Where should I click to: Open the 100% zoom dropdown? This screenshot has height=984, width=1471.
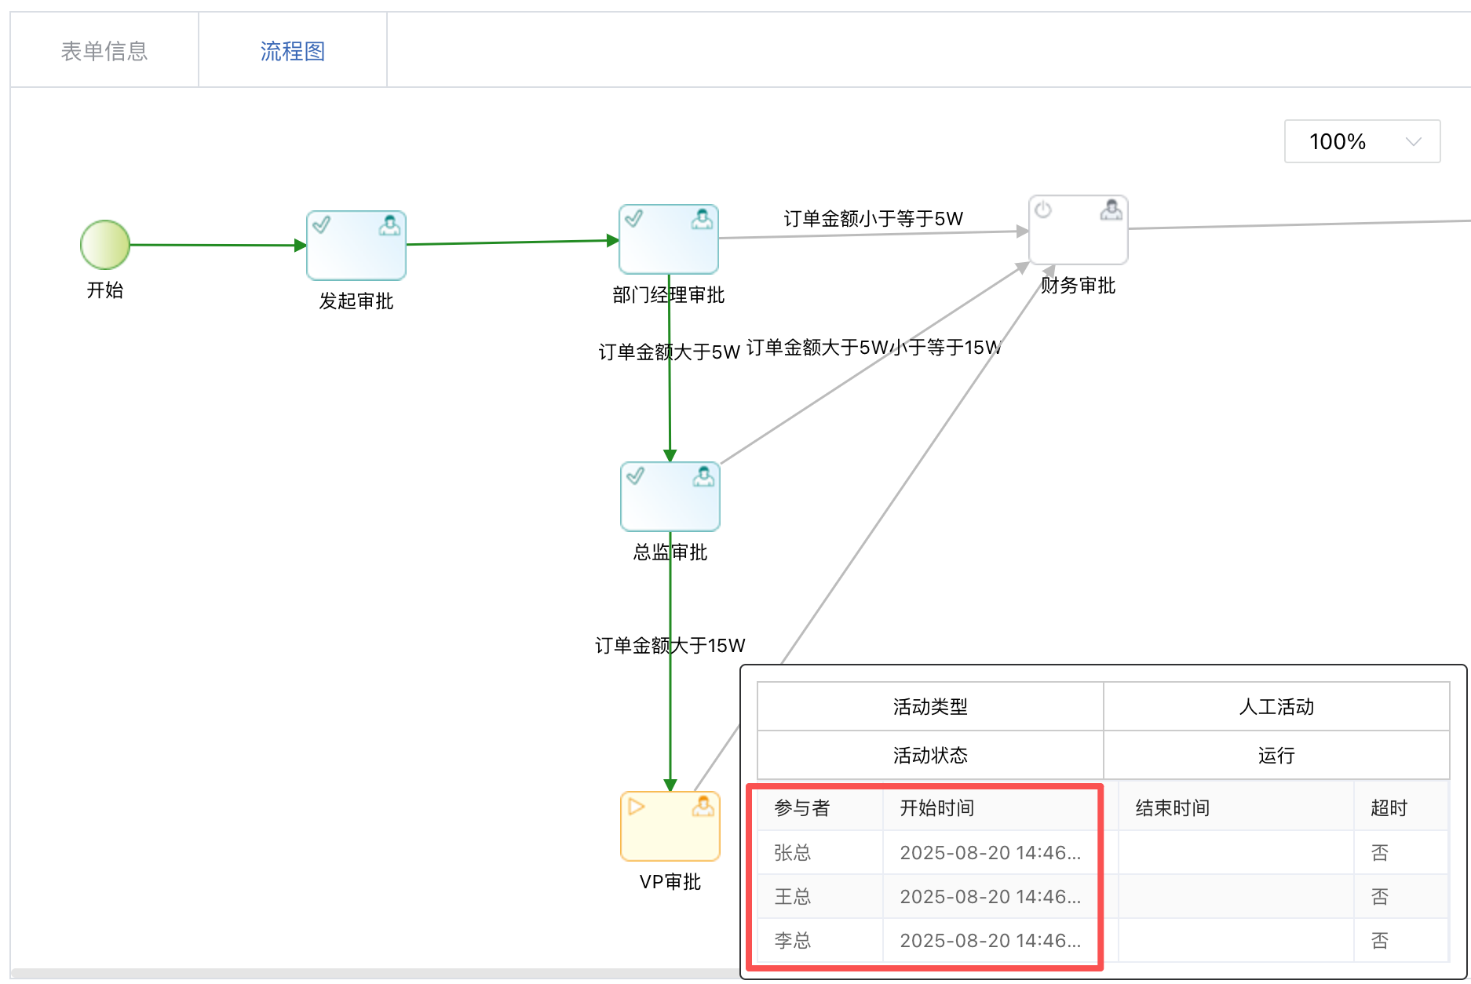tap(1362, 141)
